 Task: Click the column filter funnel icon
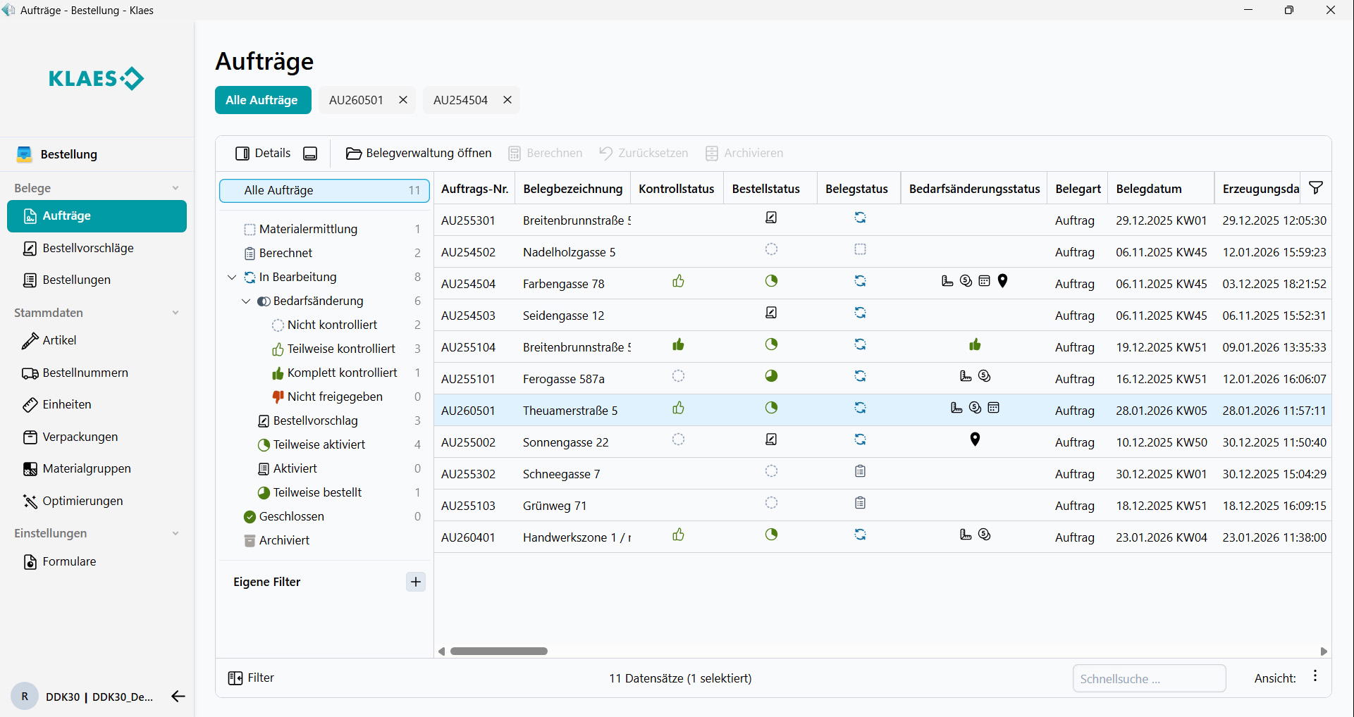[1315, 188]
